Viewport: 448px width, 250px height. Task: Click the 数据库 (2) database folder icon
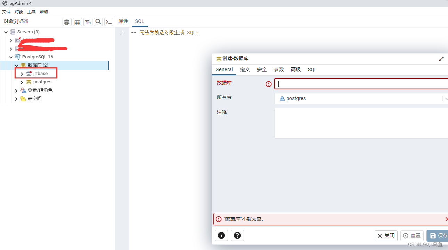click(x=23, y=65)
